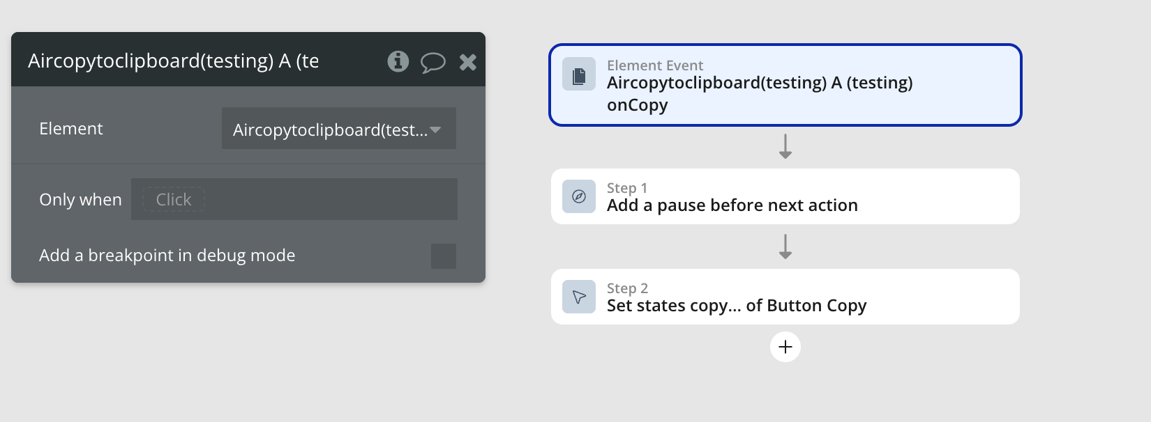Click the Element Event document icon
The image size is (1151, 422).
pyautogui.click(x=579, y=75)
